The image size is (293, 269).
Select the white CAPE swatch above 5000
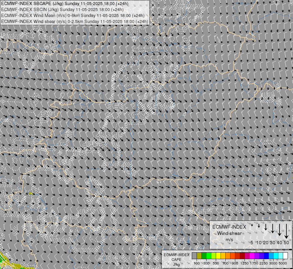[x=285, y=256]
